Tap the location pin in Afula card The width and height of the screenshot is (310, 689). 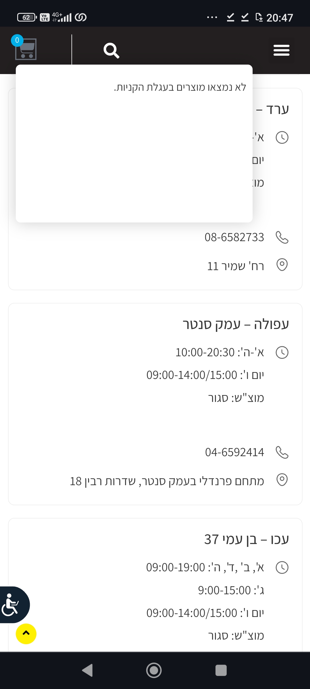[x=282, y=480]
